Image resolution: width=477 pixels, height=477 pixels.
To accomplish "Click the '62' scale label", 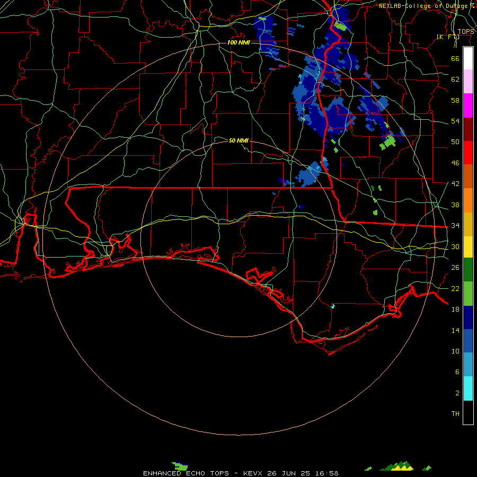I will [455, 79].
